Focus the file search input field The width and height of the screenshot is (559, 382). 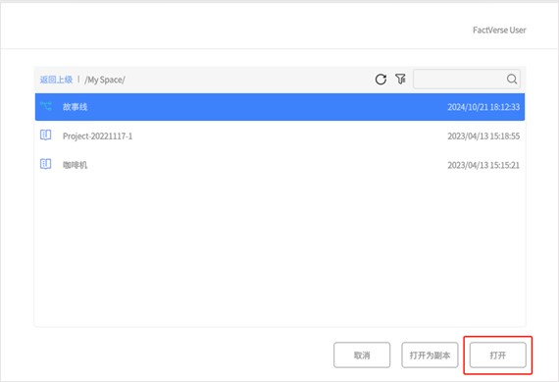pyautogui.click(x=460, y=79)
